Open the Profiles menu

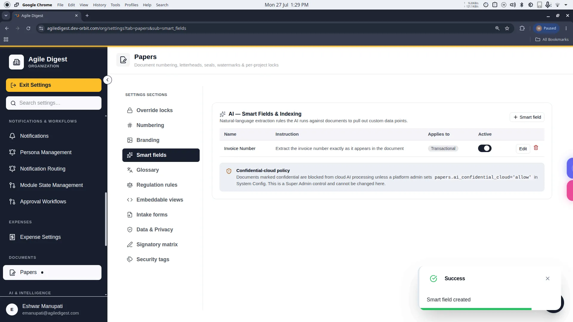point(131,5)
